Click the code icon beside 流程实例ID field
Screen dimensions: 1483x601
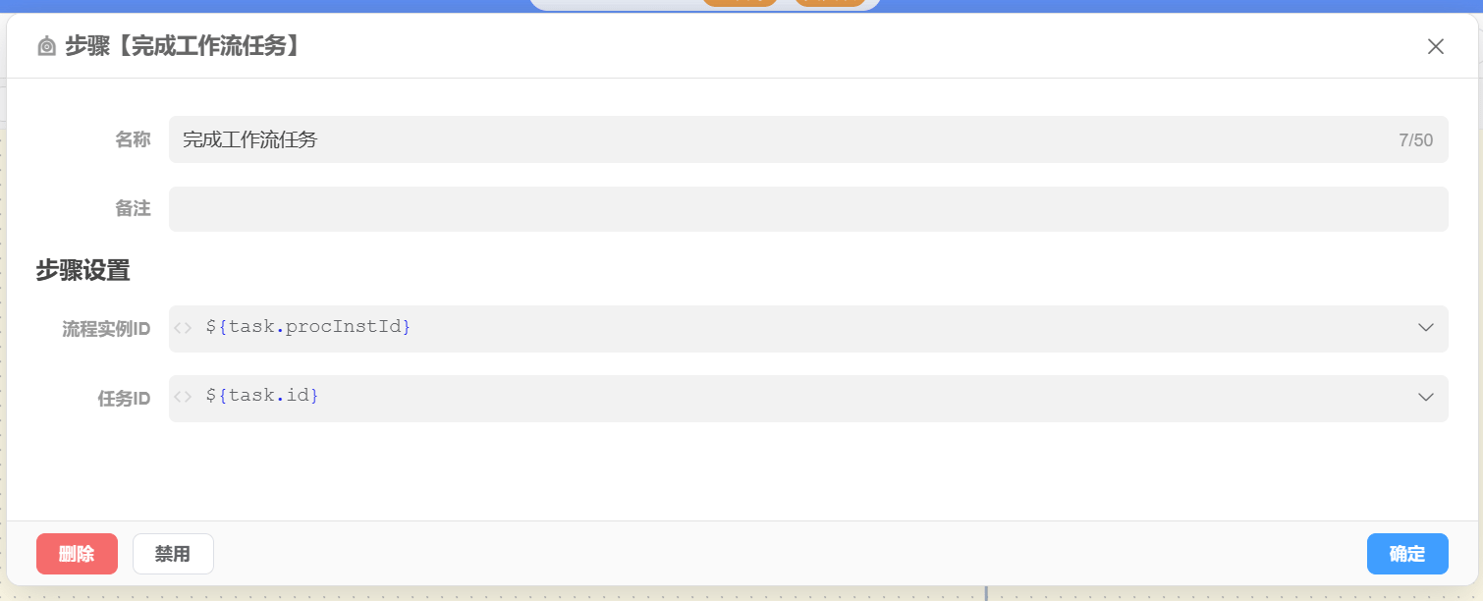tap(184, 328)
